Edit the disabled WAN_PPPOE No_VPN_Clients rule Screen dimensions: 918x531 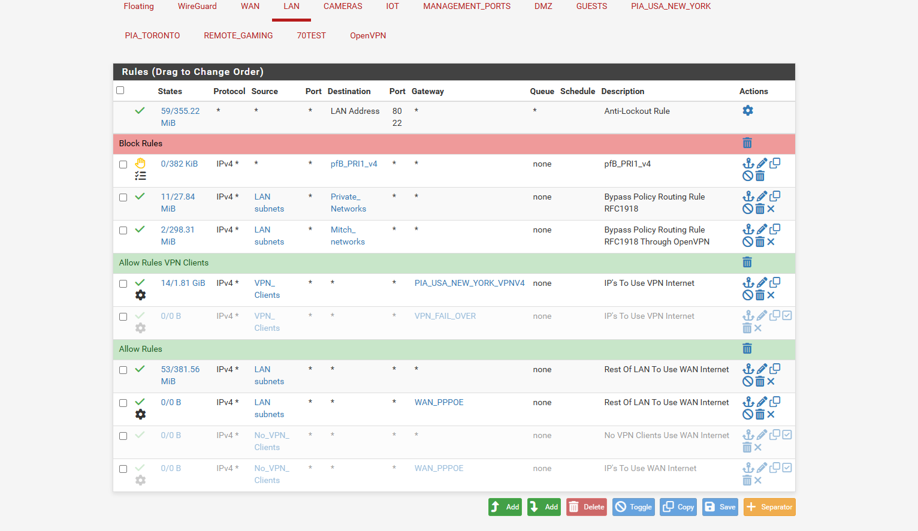point(762,467)
